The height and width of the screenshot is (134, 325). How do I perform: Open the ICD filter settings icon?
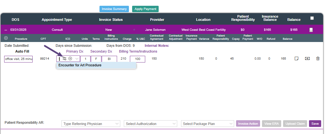[64, 59]
